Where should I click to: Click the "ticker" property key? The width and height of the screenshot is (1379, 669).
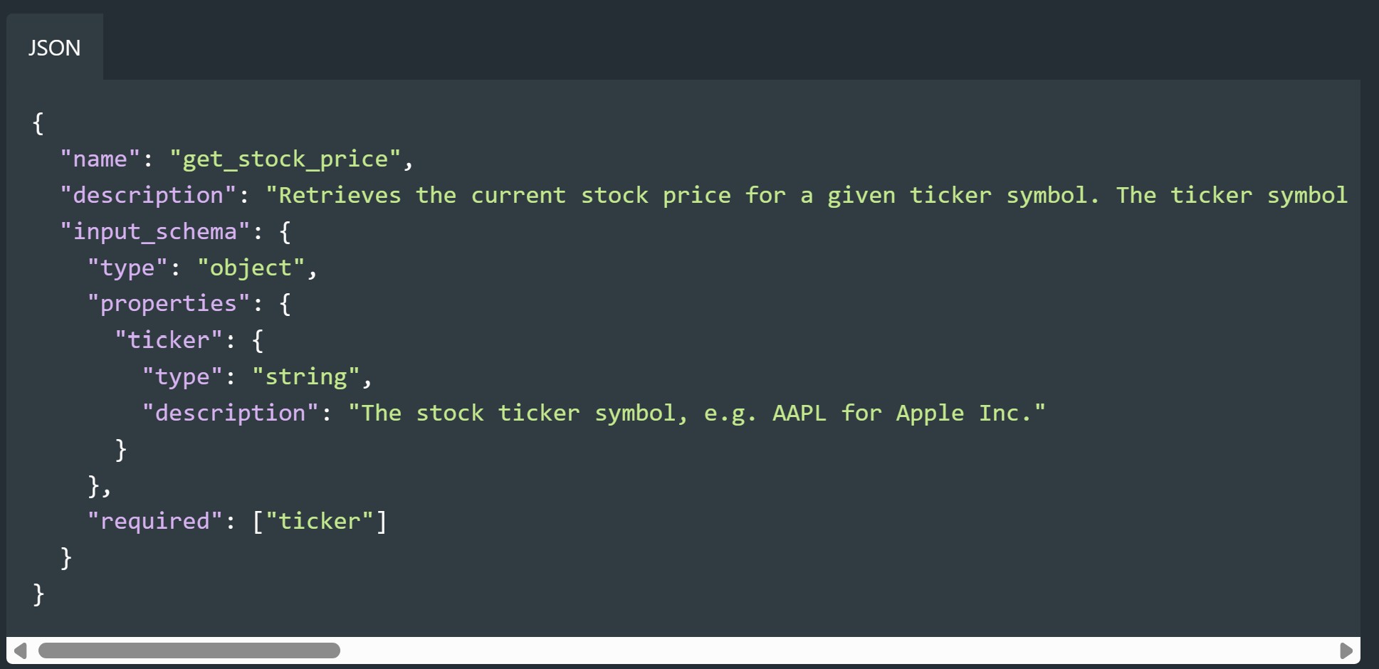pos(168,340)
